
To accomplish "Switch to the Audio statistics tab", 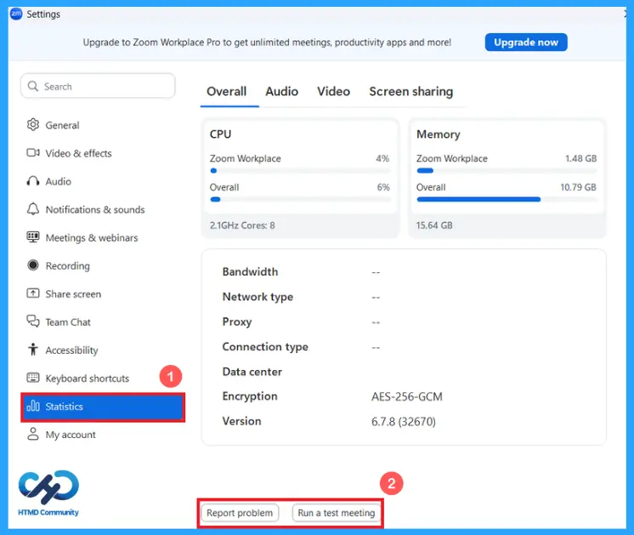I will point(282,92).
